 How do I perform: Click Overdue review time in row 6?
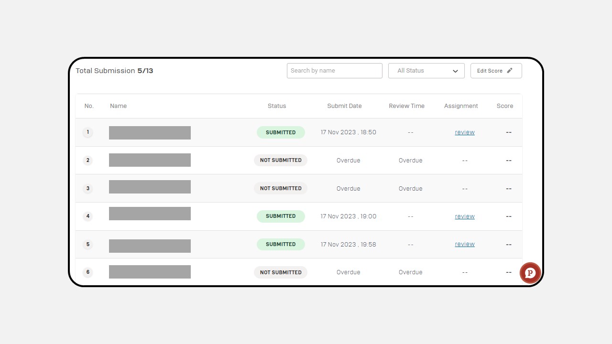tap(411, 272)
